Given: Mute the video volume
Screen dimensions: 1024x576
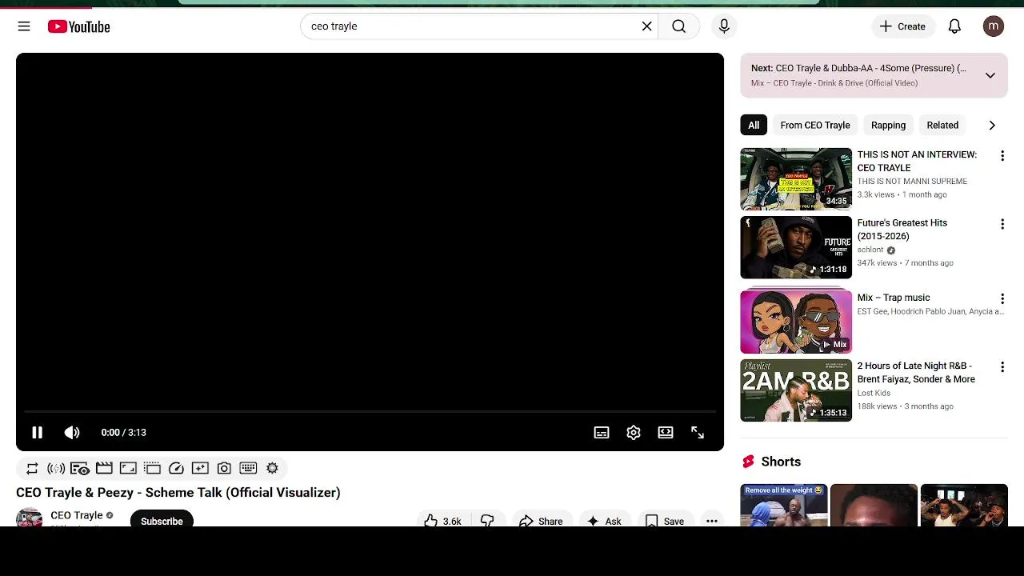Looking at the screenshot, I should pos(72,433).
